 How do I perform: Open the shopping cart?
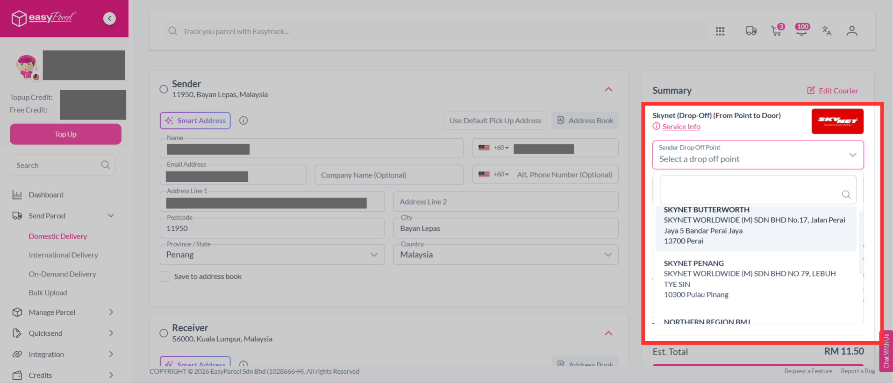click(x=777, y=30)
